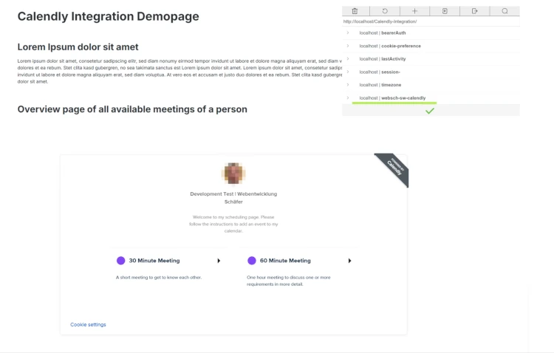Click the reset arrow icon in cookie toolbar
This screenshot has width=554, height=353.
click(385, 11)
